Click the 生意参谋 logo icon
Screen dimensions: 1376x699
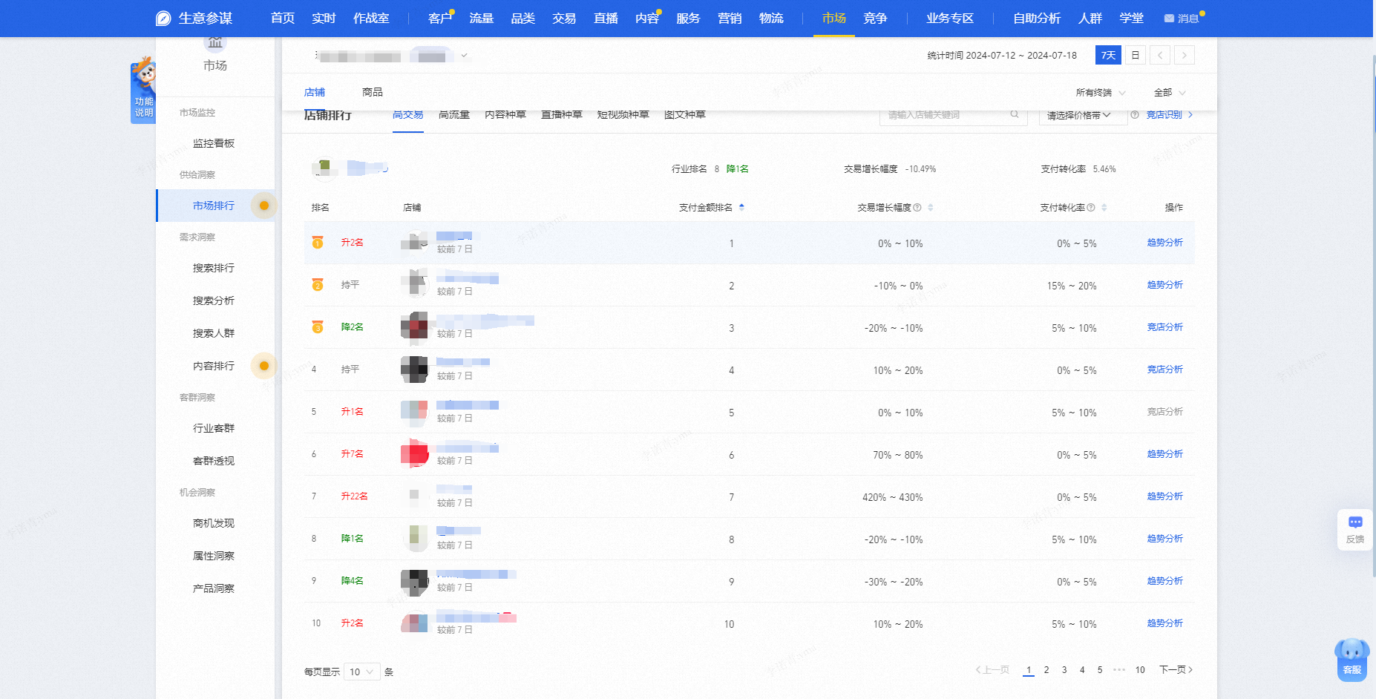point(163,19)
